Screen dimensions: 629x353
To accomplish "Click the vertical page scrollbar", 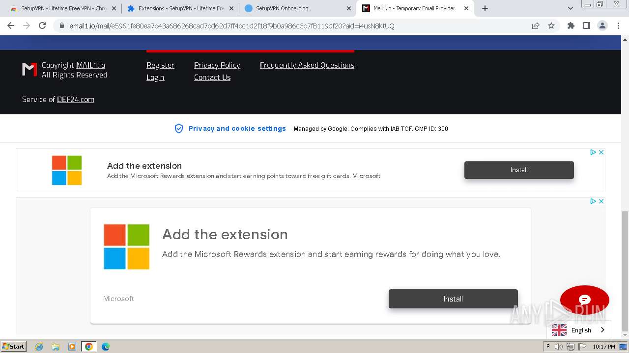I will coord(625,271).
